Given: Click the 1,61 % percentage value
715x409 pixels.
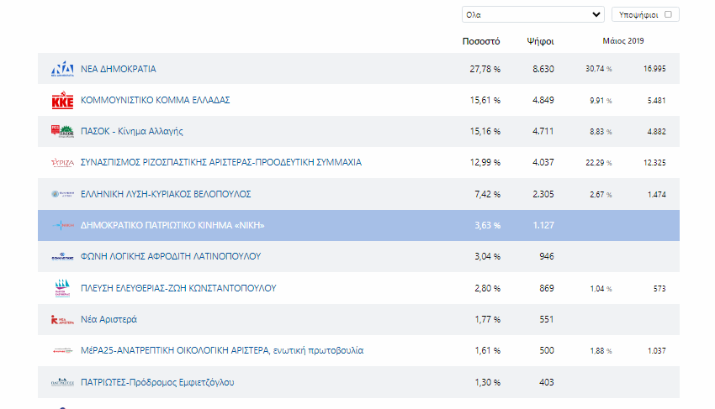Looking at the screenshot, I should [x=487, y=351].
